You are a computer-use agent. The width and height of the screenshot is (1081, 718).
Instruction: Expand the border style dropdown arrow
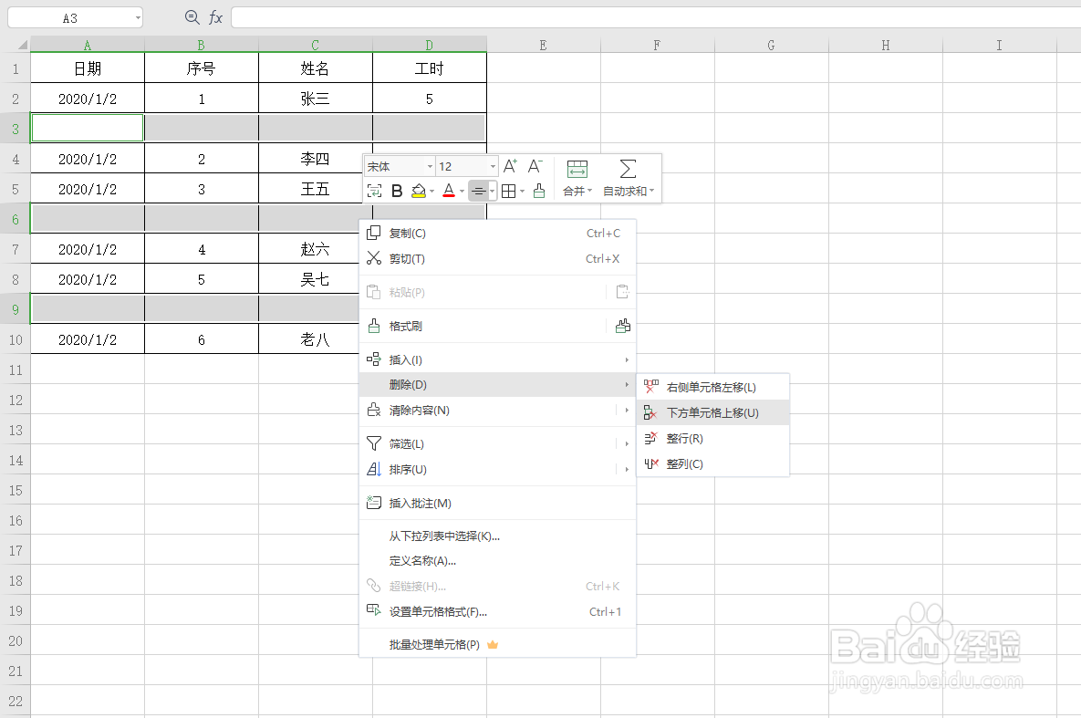coord(521,192)
